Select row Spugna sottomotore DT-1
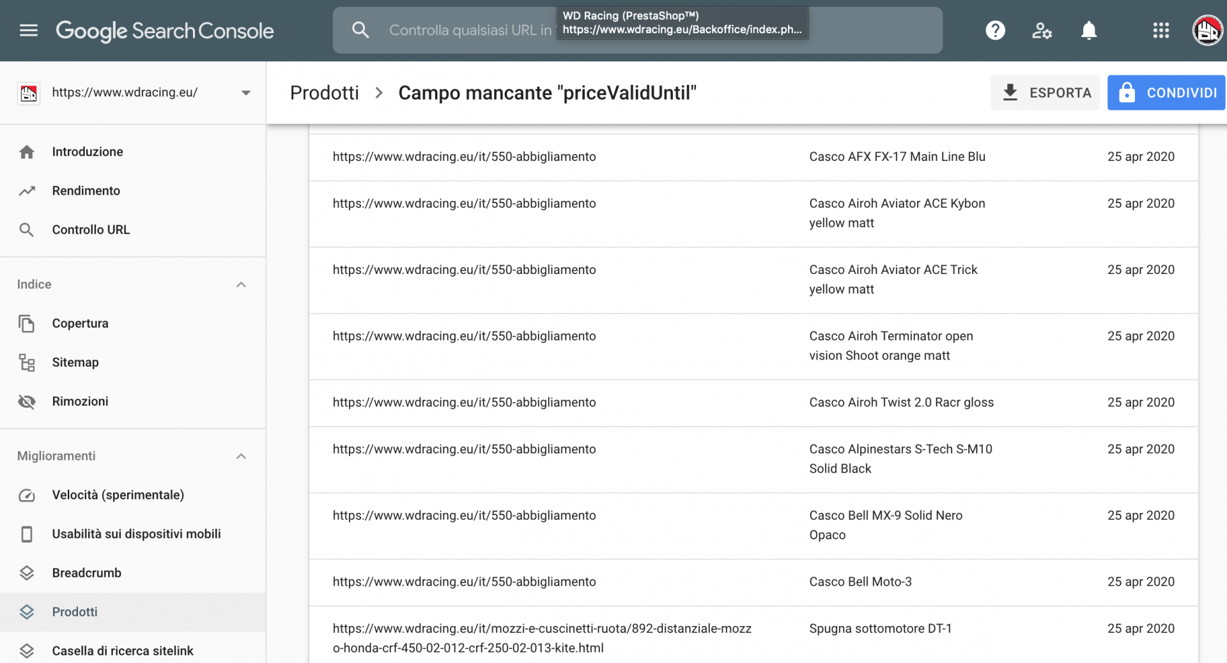The height and width of the screenshot is (663, 1227). coord(753,635)
